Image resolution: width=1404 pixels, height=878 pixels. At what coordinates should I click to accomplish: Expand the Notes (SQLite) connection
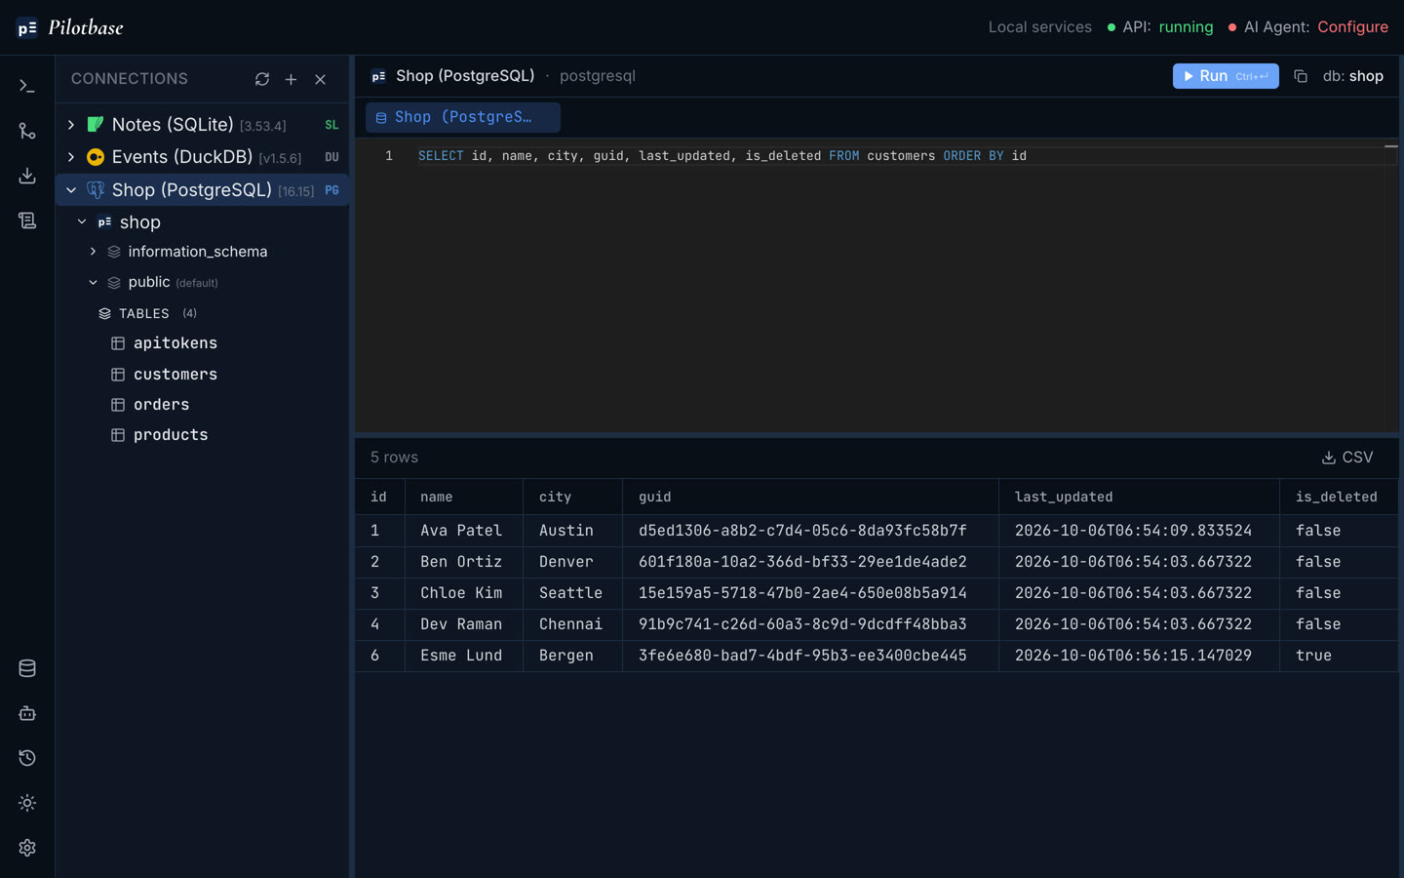[x=71, y=125]
